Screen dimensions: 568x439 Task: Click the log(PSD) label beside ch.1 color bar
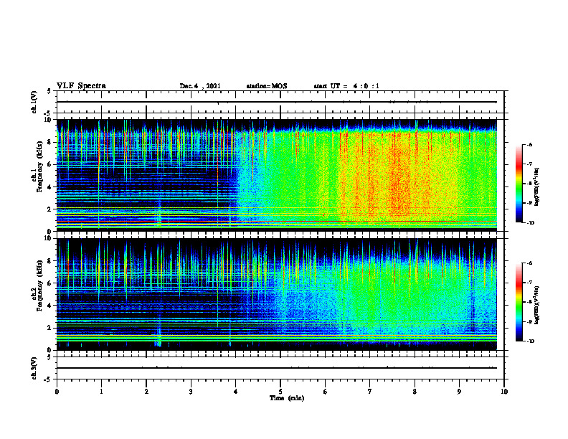click(537, 187)
